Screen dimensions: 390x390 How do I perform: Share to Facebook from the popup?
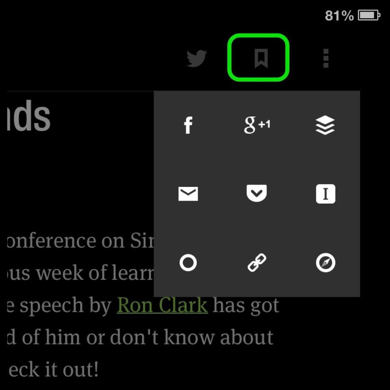[188, 125]
